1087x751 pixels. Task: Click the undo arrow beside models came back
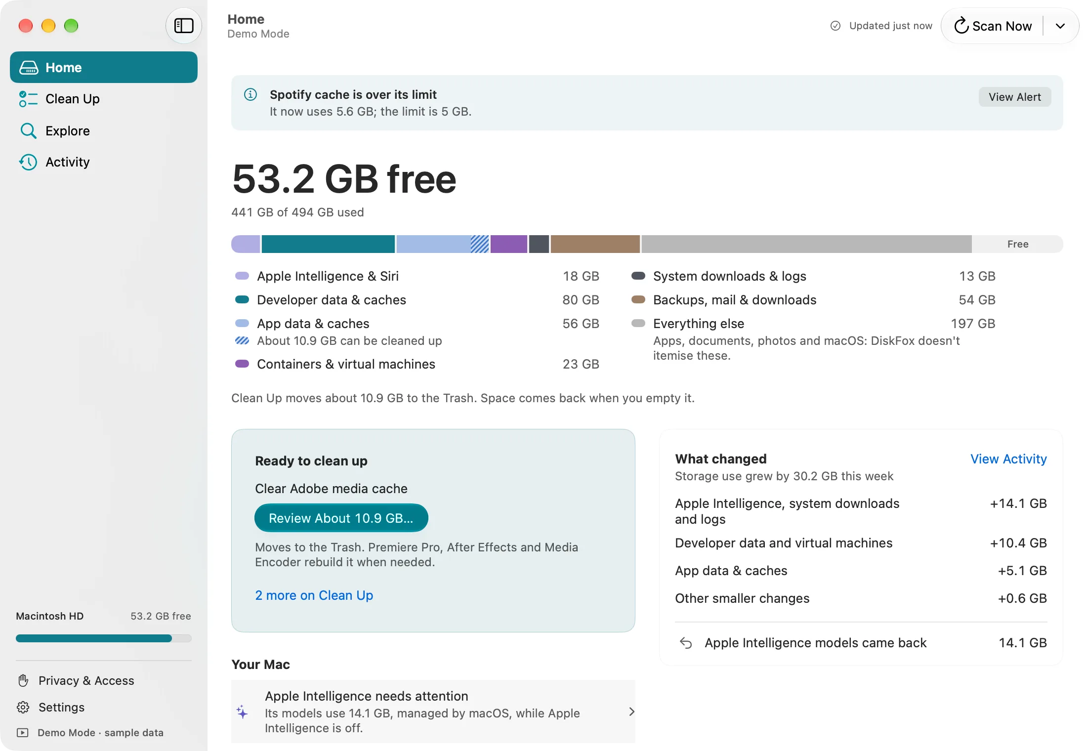(686, 643)
